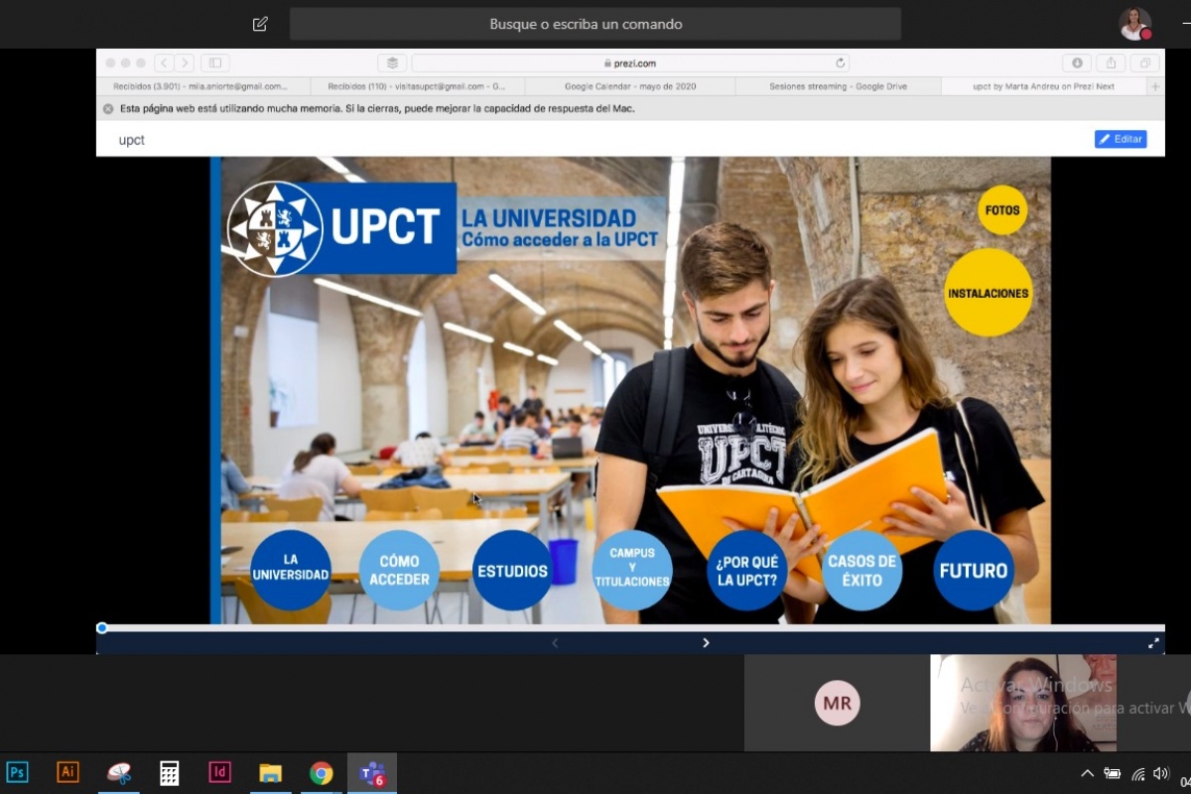Select the 'FUTURO' topic circle

click(x=974, y=571)
